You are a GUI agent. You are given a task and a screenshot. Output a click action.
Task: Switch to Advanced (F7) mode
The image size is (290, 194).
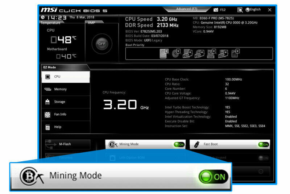click(187, 9)
